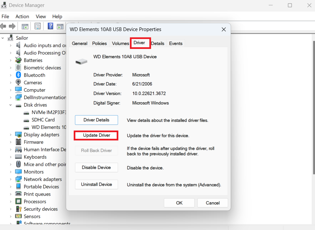The image size is (315, 230).
Task: Click the Computer category icon
Action: pyautogui.click(x=18, y=90)
